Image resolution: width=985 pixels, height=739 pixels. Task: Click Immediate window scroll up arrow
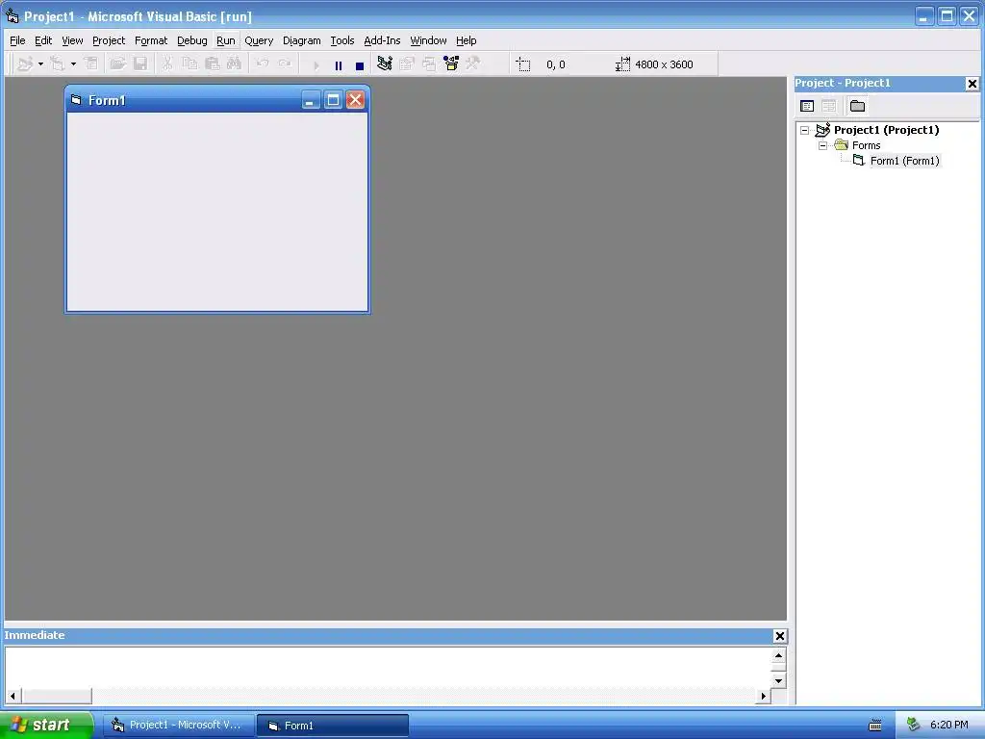coord(778,655)
